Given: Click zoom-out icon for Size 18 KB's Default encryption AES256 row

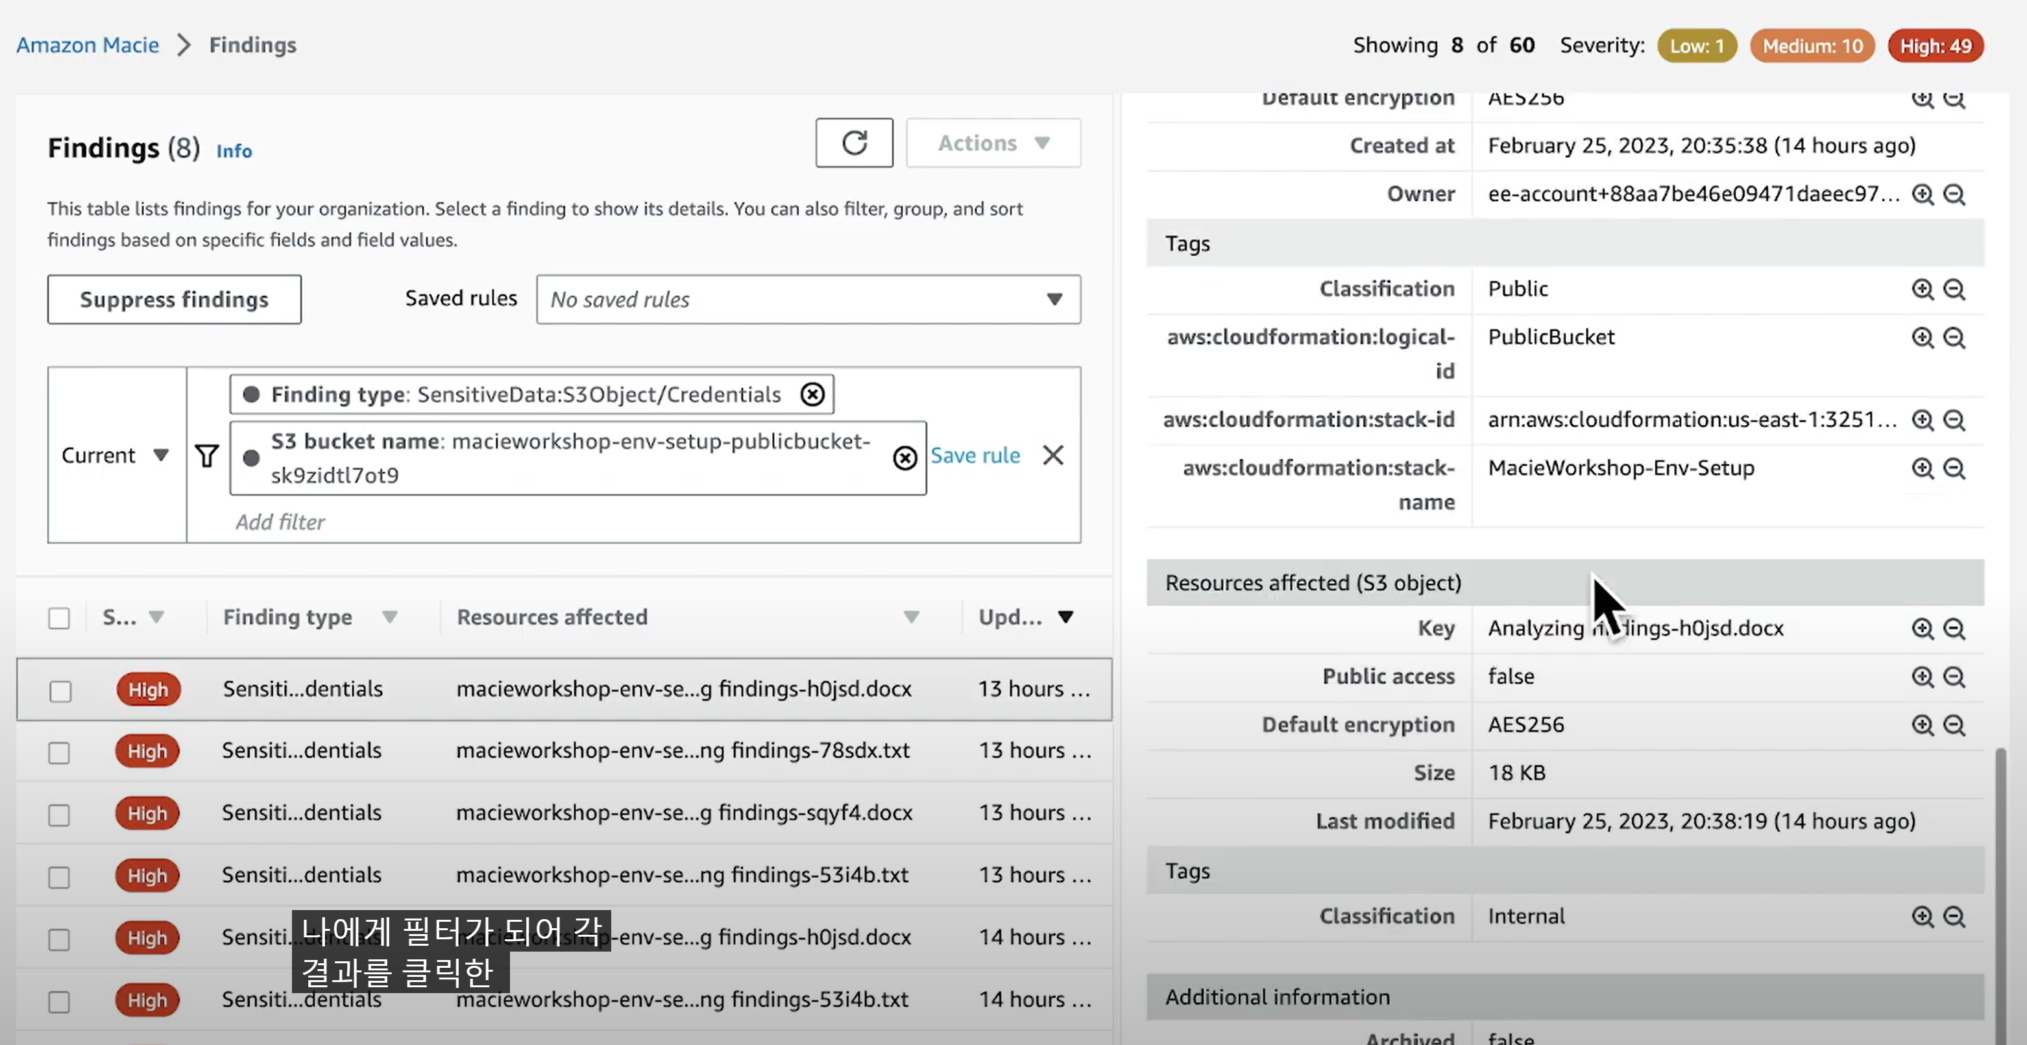Looking at the screenshot, I should pyautogui.click(x=1954, y=725).
